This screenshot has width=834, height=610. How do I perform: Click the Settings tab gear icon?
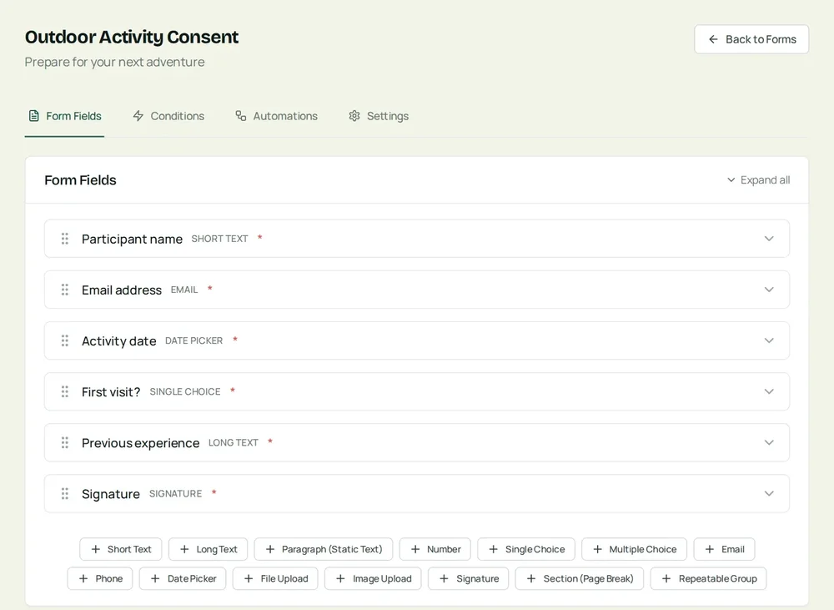(354, 115)
